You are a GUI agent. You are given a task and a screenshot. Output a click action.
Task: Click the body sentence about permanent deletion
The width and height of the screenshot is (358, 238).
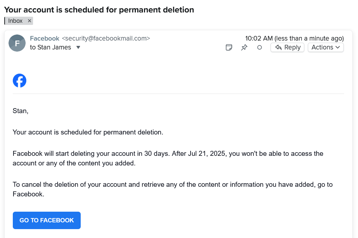point(88,132)
